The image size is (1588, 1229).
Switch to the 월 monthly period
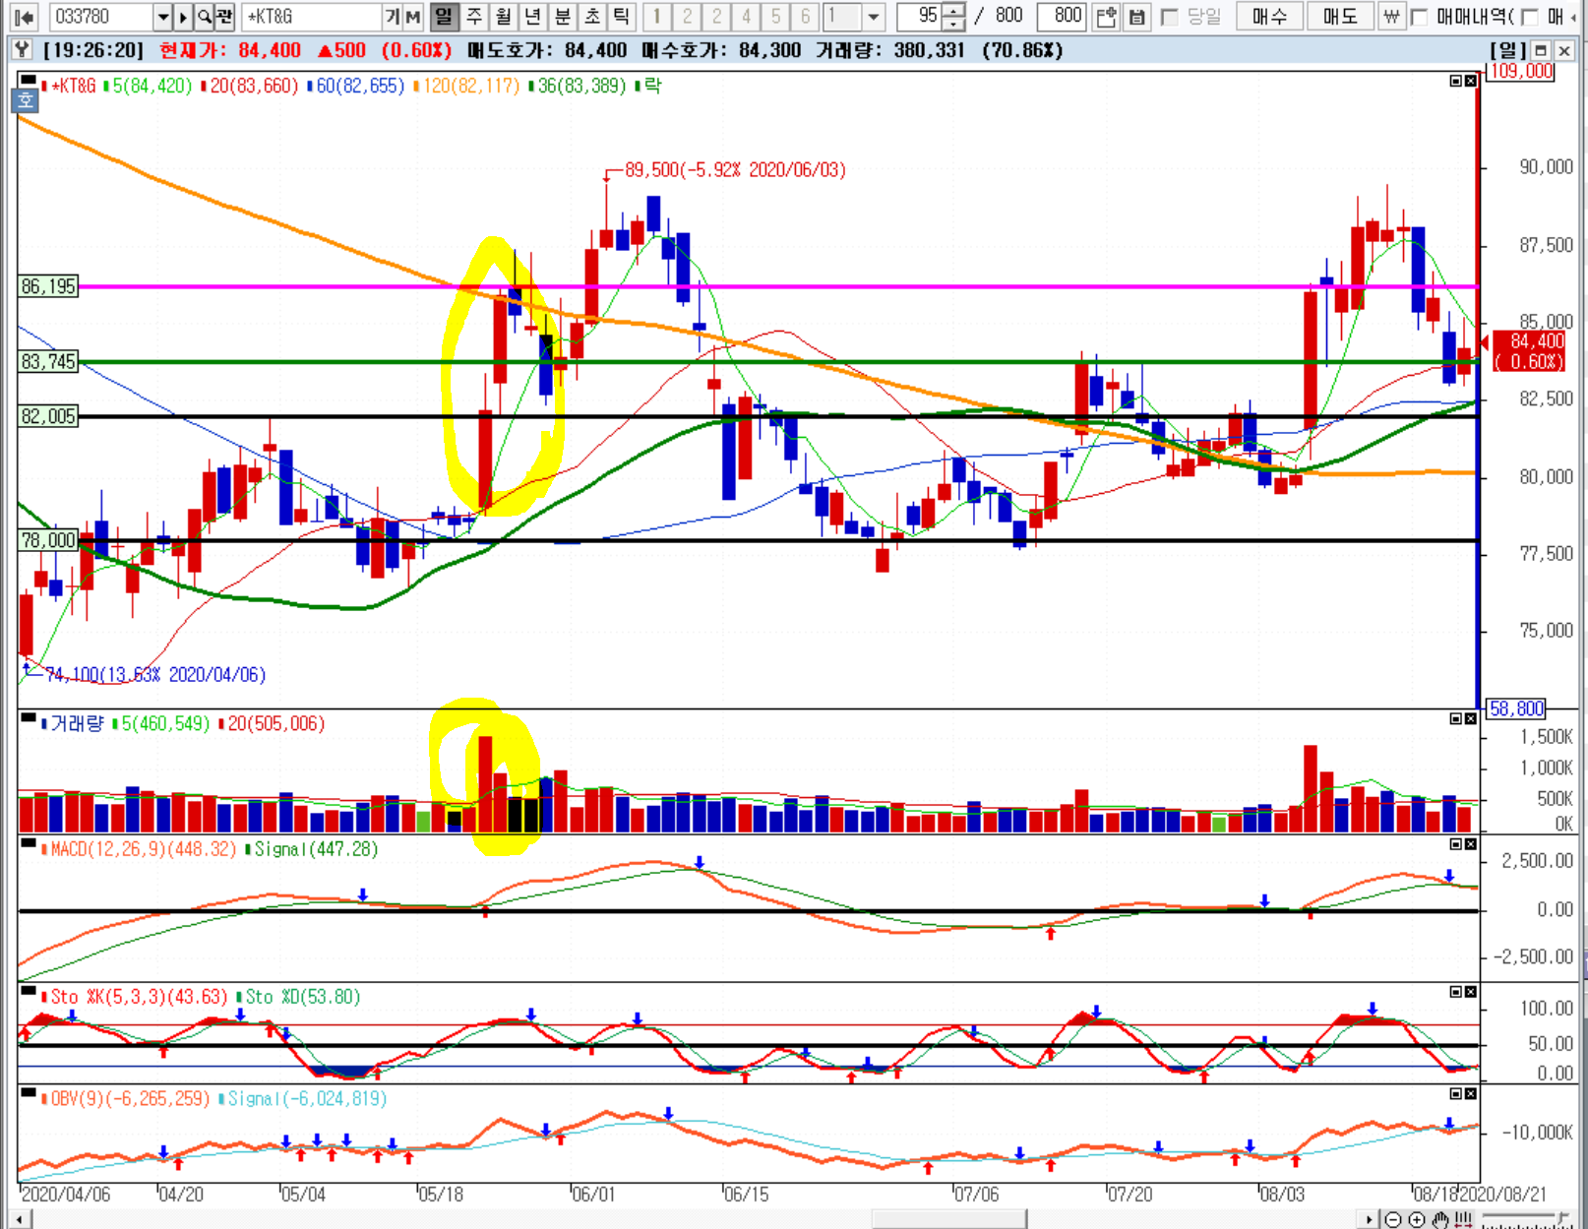[x=504, y=17]
